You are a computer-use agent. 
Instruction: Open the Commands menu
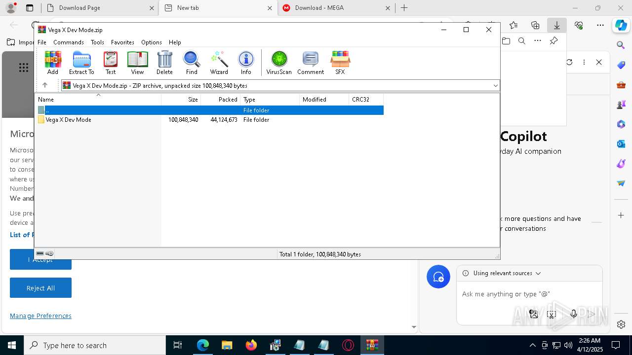tap(69, 42)
